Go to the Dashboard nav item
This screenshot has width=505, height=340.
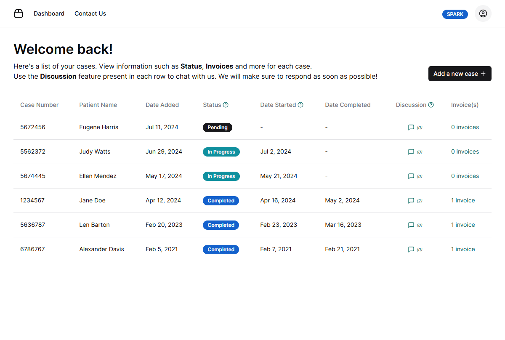(x=49, y=13)
